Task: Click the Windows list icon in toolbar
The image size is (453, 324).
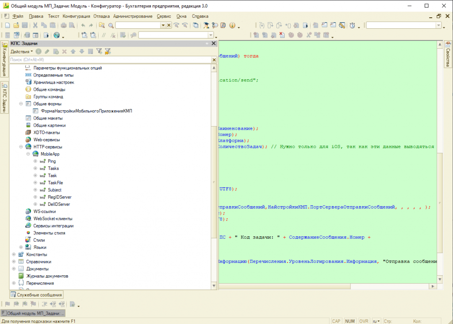Action: pyautogui.click(x=196, y=26)
